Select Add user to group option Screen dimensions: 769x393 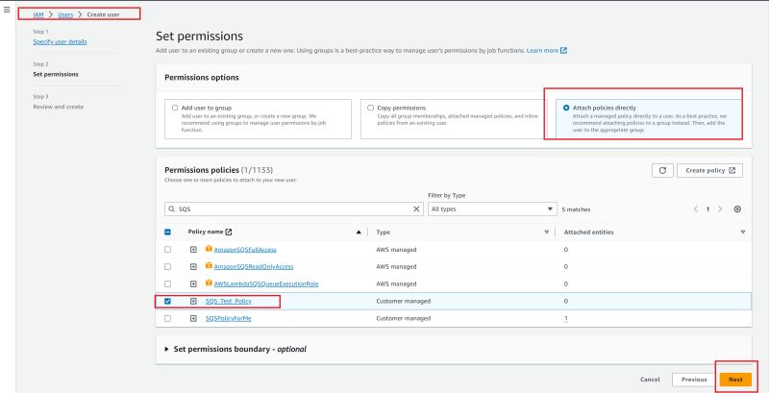point(175,108)
